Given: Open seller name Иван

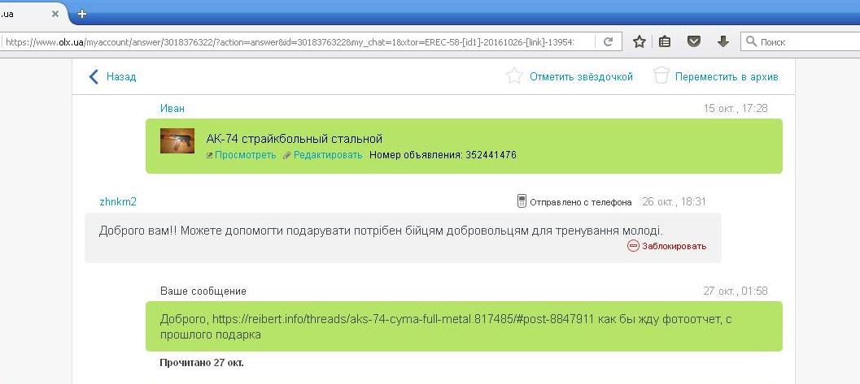Looking at the screenshot, I should click(x=172, y=108).
